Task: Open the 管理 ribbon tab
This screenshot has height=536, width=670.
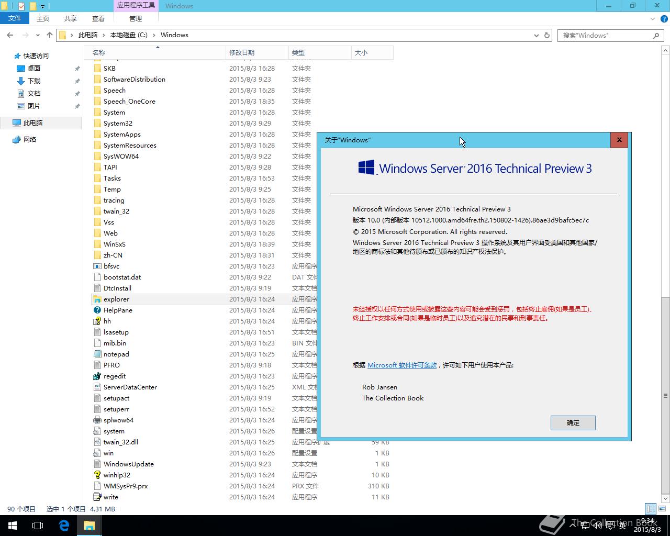Action: [x=136, y=18]
